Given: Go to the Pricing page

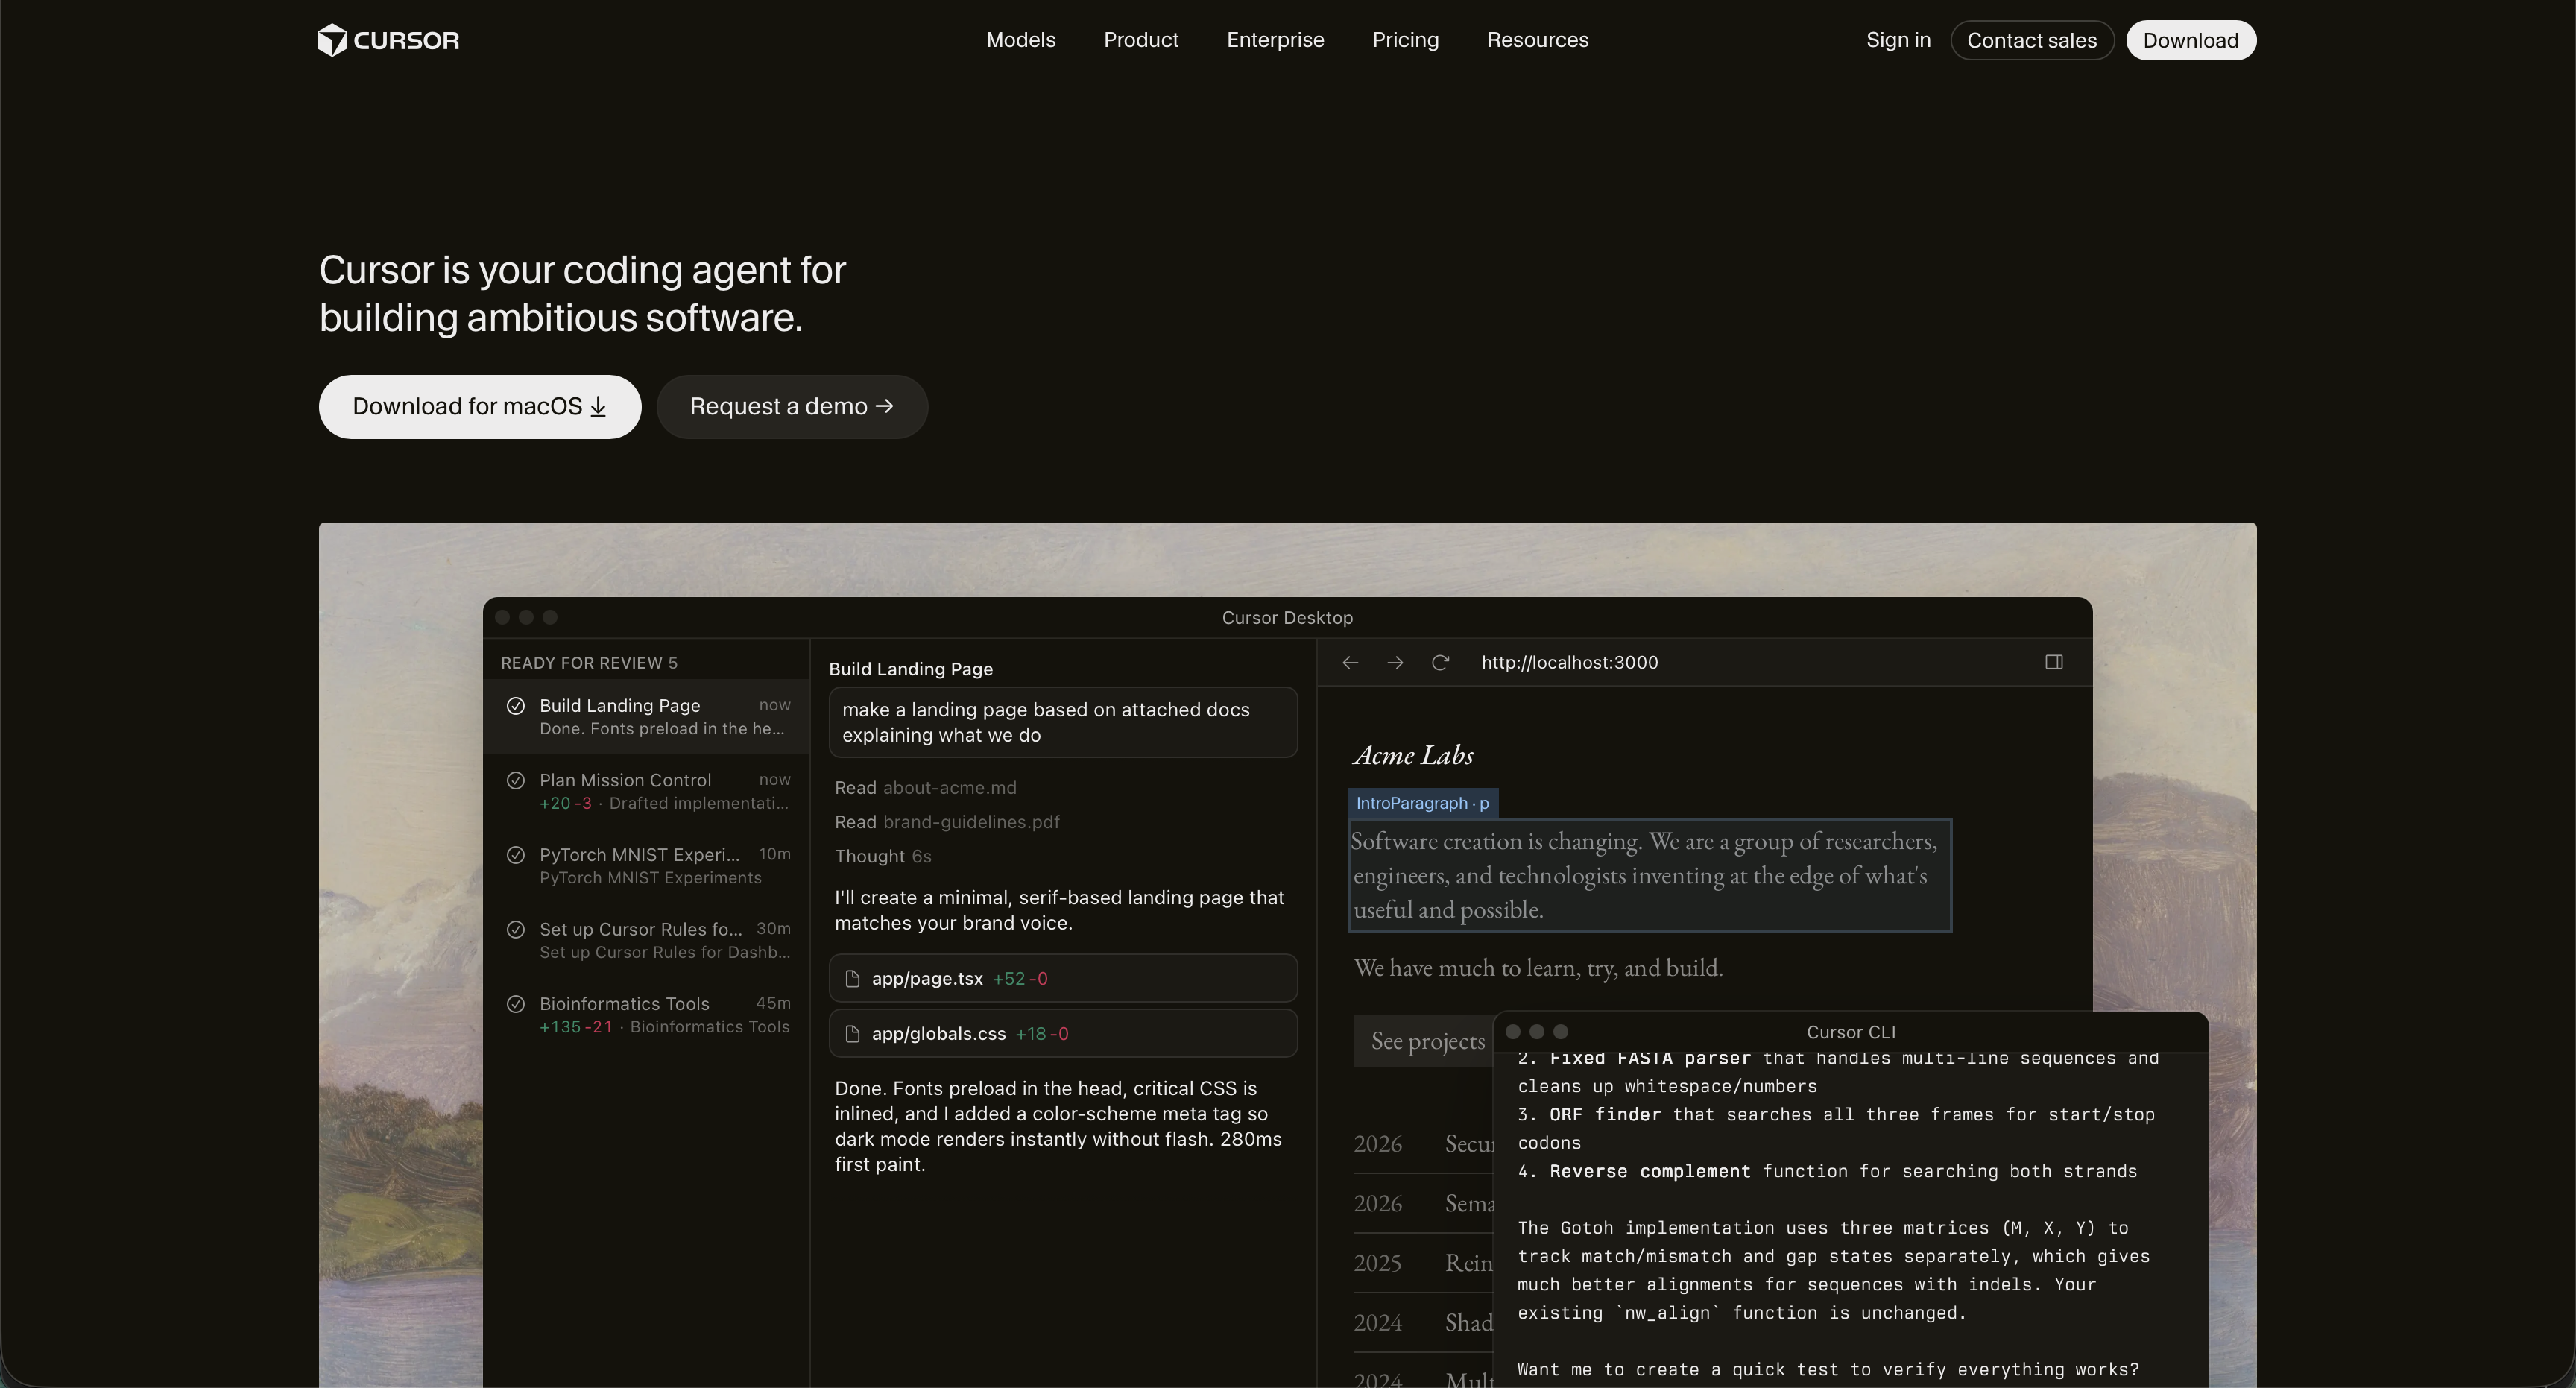Looking at the screenshot, I should 1405,40.
